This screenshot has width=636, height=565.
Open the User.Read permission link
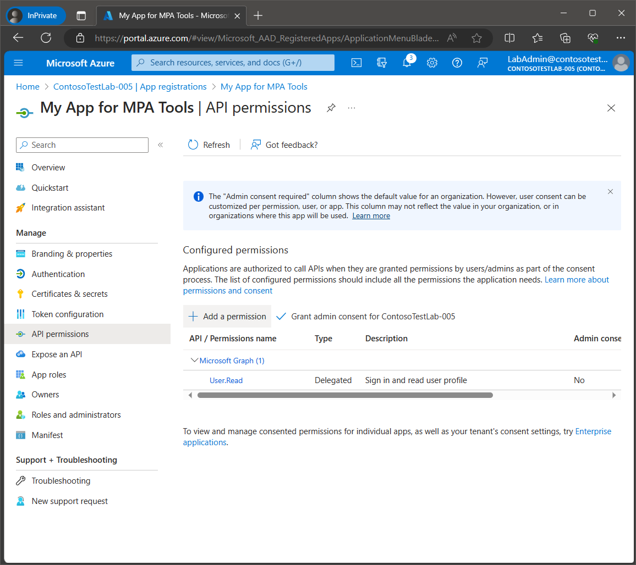point(226,380)
